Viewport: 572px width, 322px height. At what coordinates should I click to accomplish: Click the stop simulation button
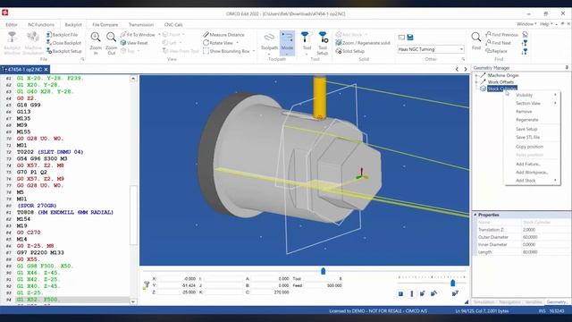pyautogui.click(x=400, y=293)
